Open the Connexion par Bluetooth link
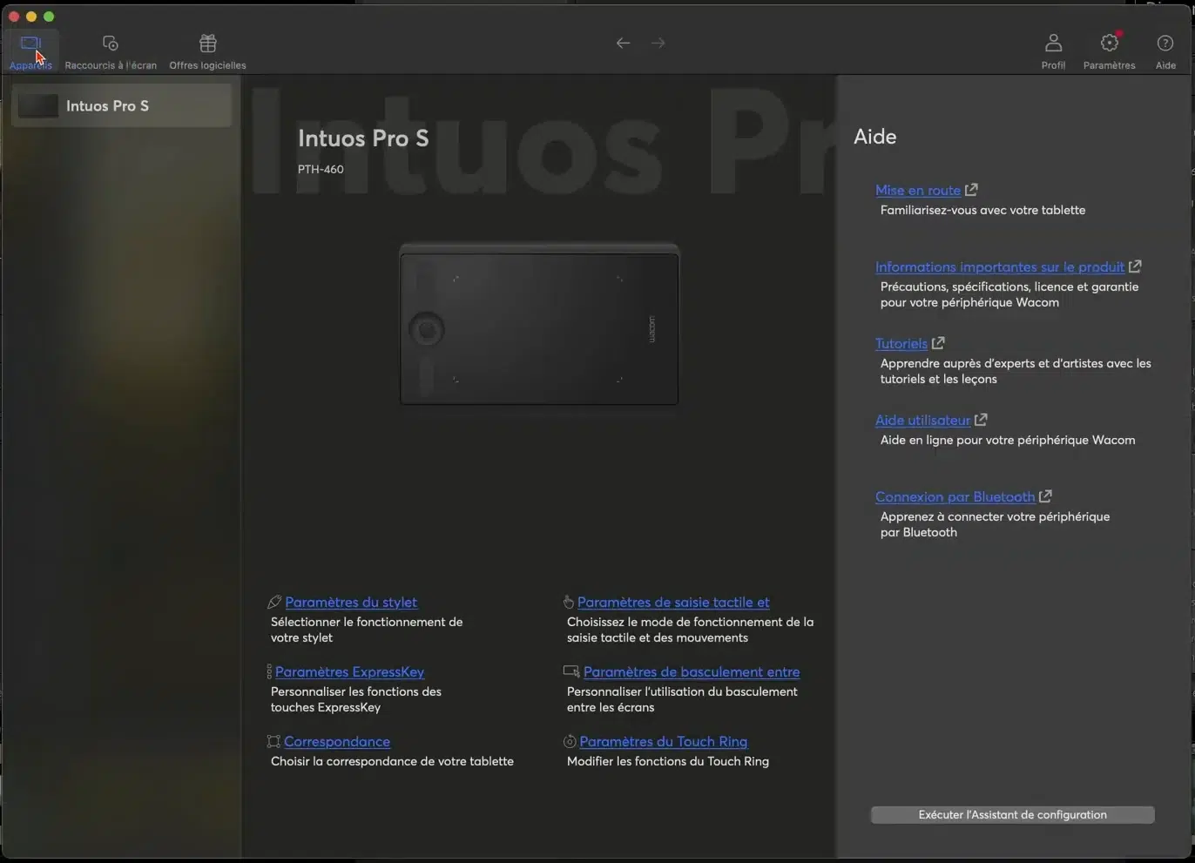The image size is (1195, 863). point(955,496)
